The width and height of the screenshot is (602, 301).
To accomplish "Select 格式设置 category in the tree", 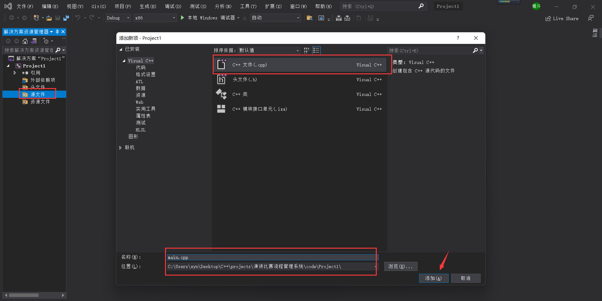I will (146, 75).
